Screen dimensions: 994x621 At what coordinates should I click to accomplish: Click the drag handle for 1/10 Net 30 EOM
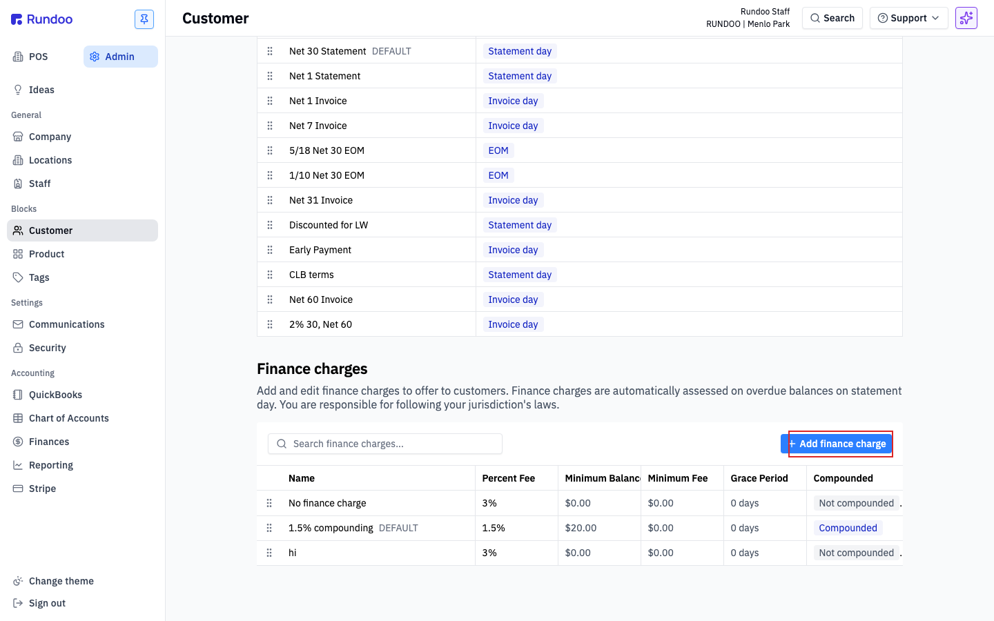pos(270,175)
